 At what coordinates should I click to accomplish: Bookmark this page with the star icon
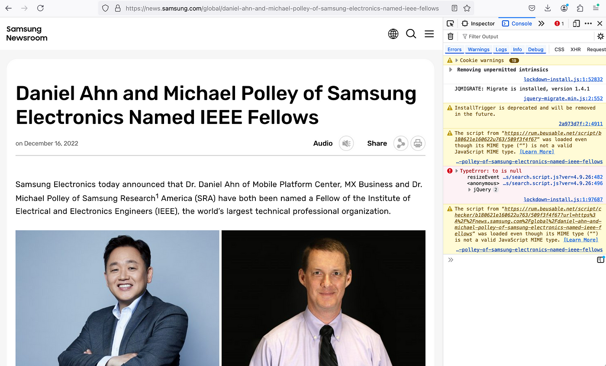tap(467, 8)
